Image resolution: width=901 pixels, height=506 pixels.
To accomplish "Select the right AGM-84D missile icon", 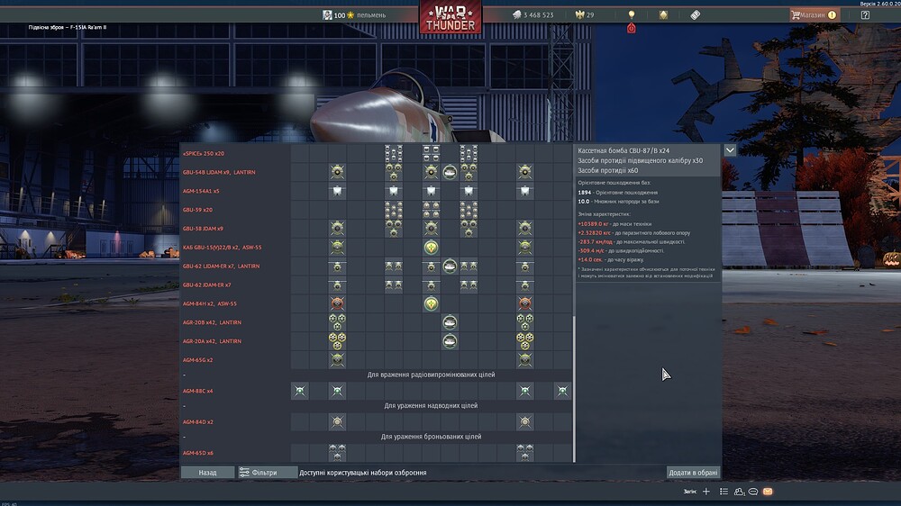I will [x=524, y=421].
